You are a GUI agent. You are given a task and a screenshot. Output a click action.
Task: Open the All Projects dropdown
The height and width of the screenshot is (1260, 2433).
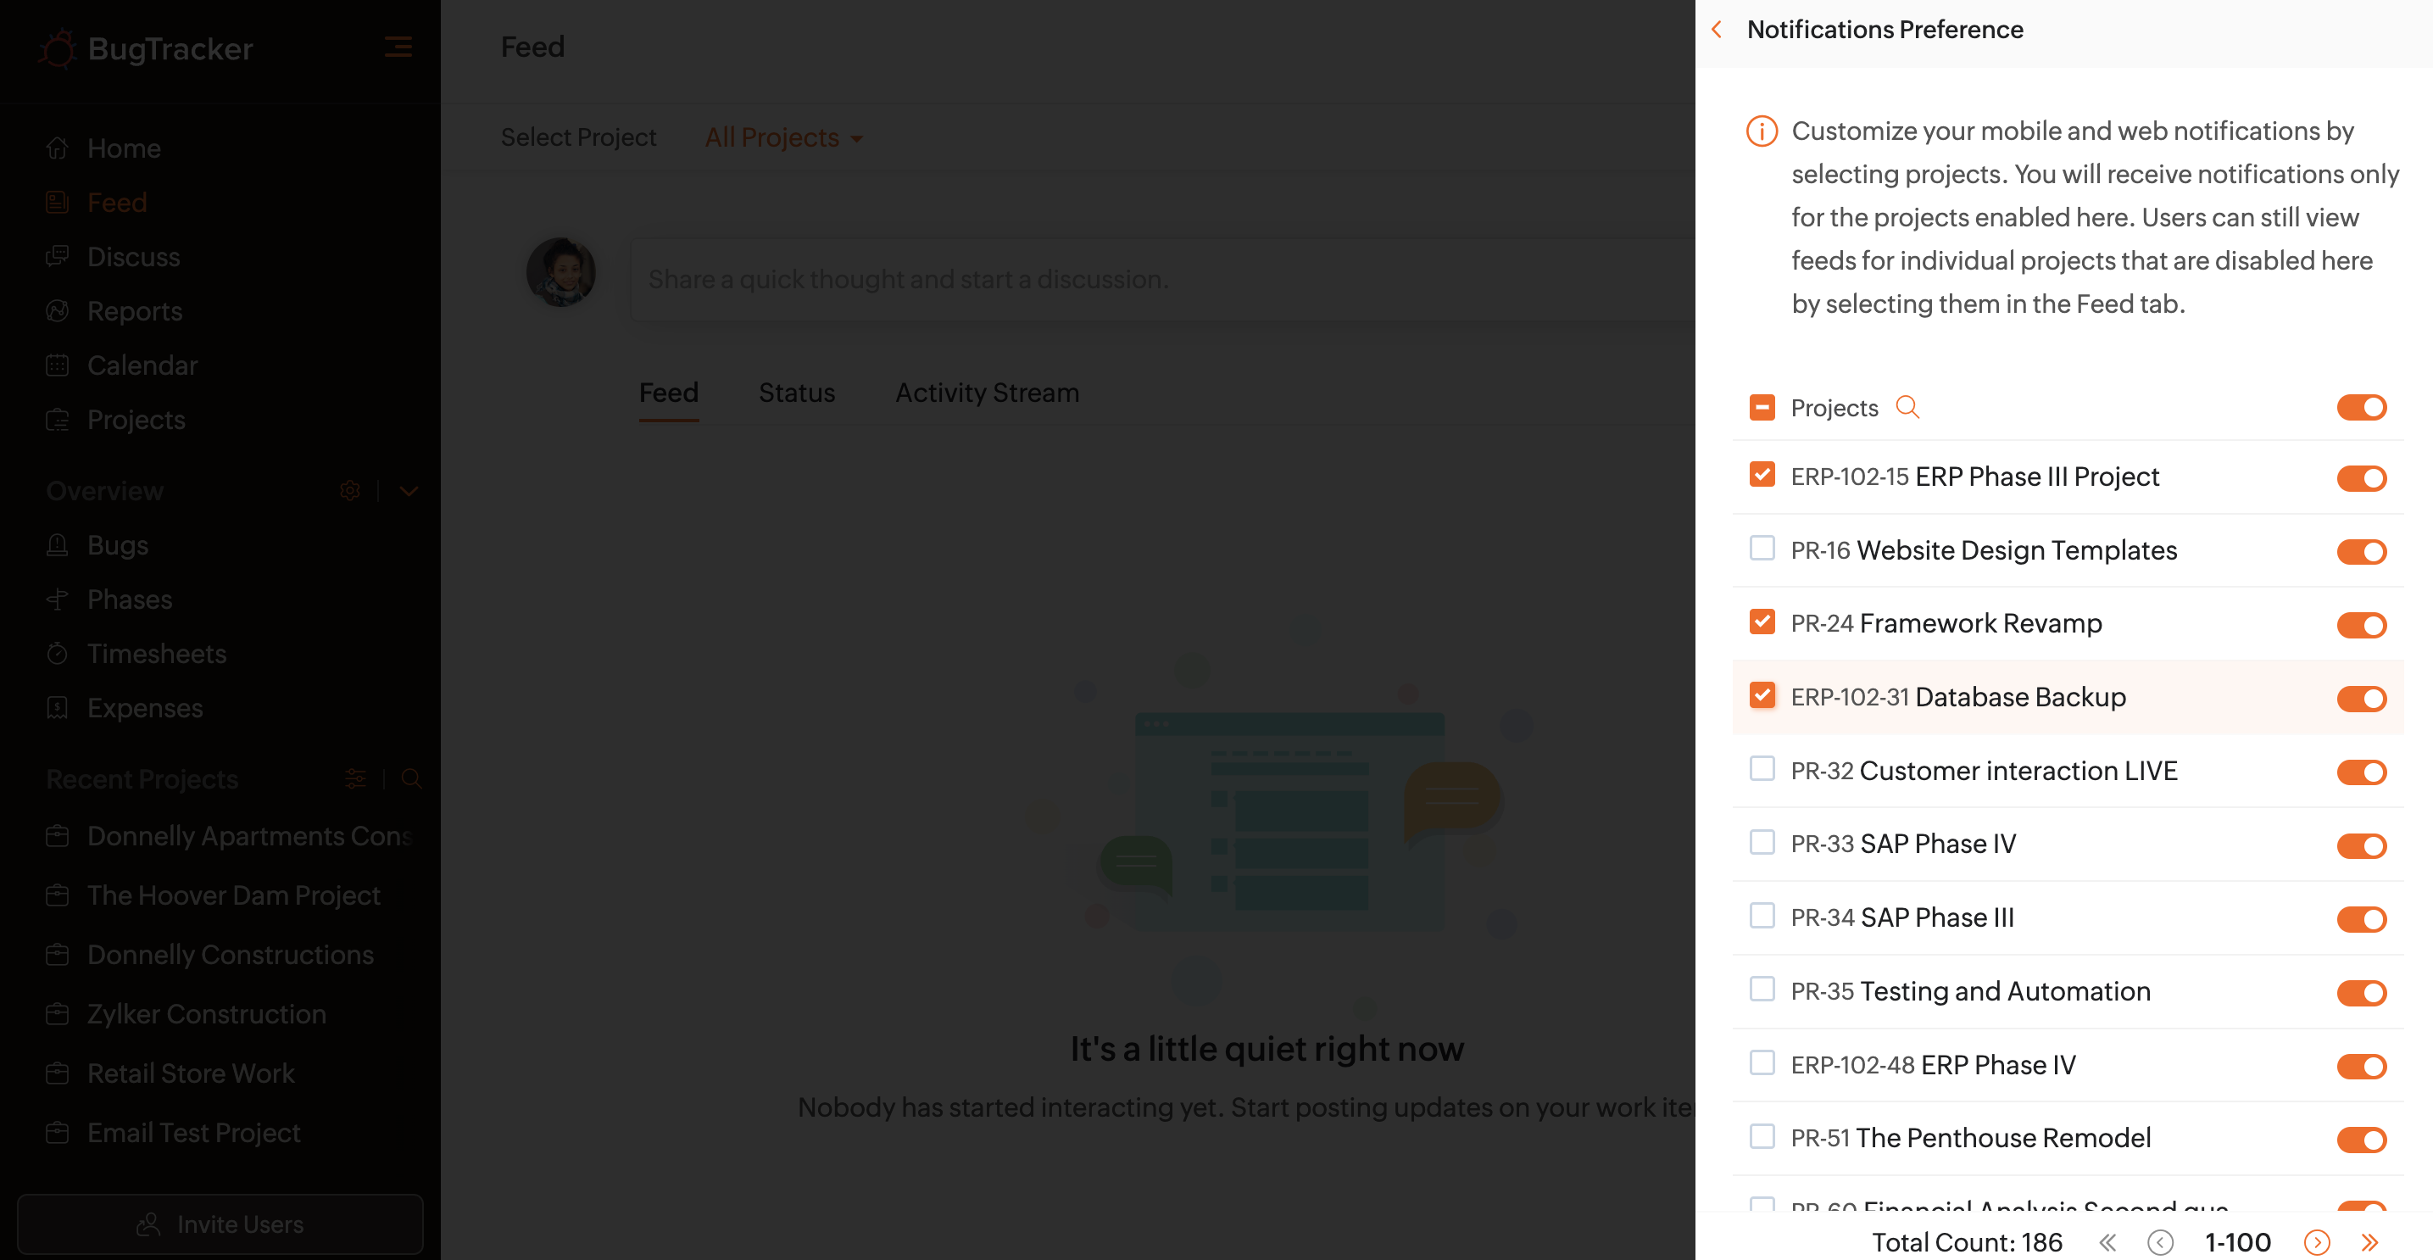(783, 138)
